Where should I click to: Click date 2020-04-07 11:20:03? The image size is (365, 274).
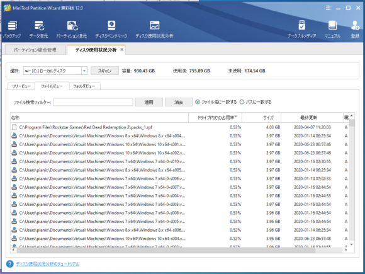(x=312, y=127)
